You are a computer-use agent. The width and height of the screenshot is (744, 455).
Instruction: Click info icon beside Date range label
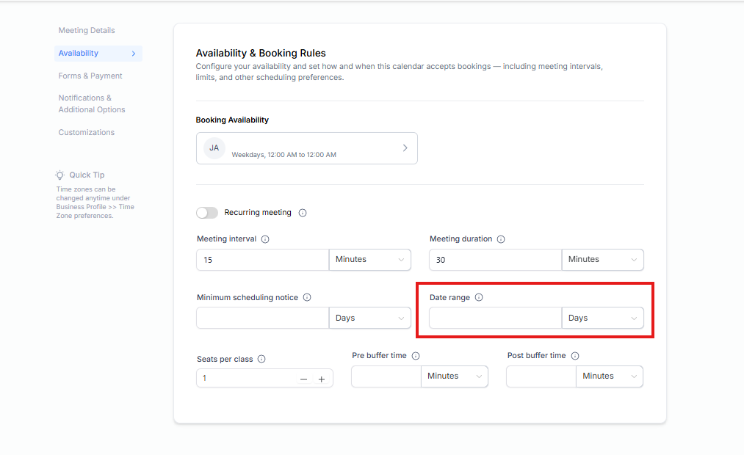tap(479, 298)
